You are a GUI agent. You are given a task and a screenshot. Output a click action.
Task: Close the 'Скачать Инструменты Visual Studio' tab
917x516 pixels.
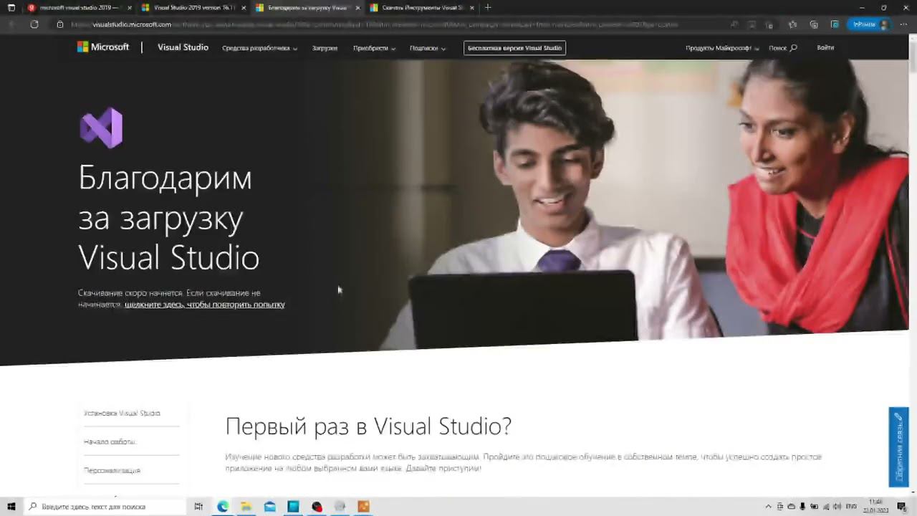point(471,8)
